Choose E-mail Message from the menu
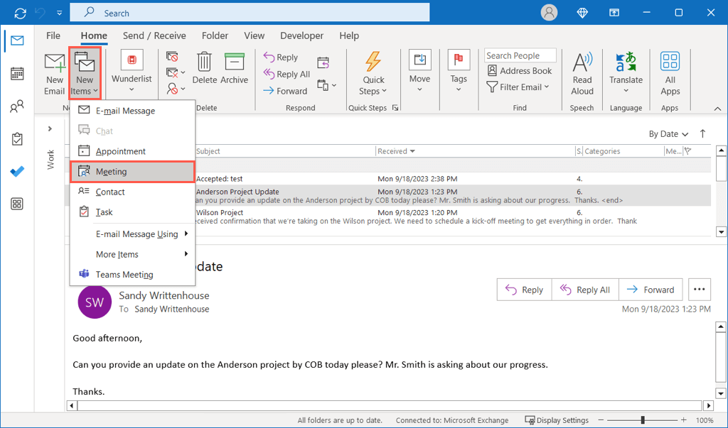728x428 pixels. (132, 111)
